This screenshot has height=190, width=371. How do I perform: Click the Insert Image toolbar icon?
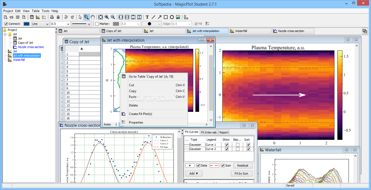coord(178,17)
